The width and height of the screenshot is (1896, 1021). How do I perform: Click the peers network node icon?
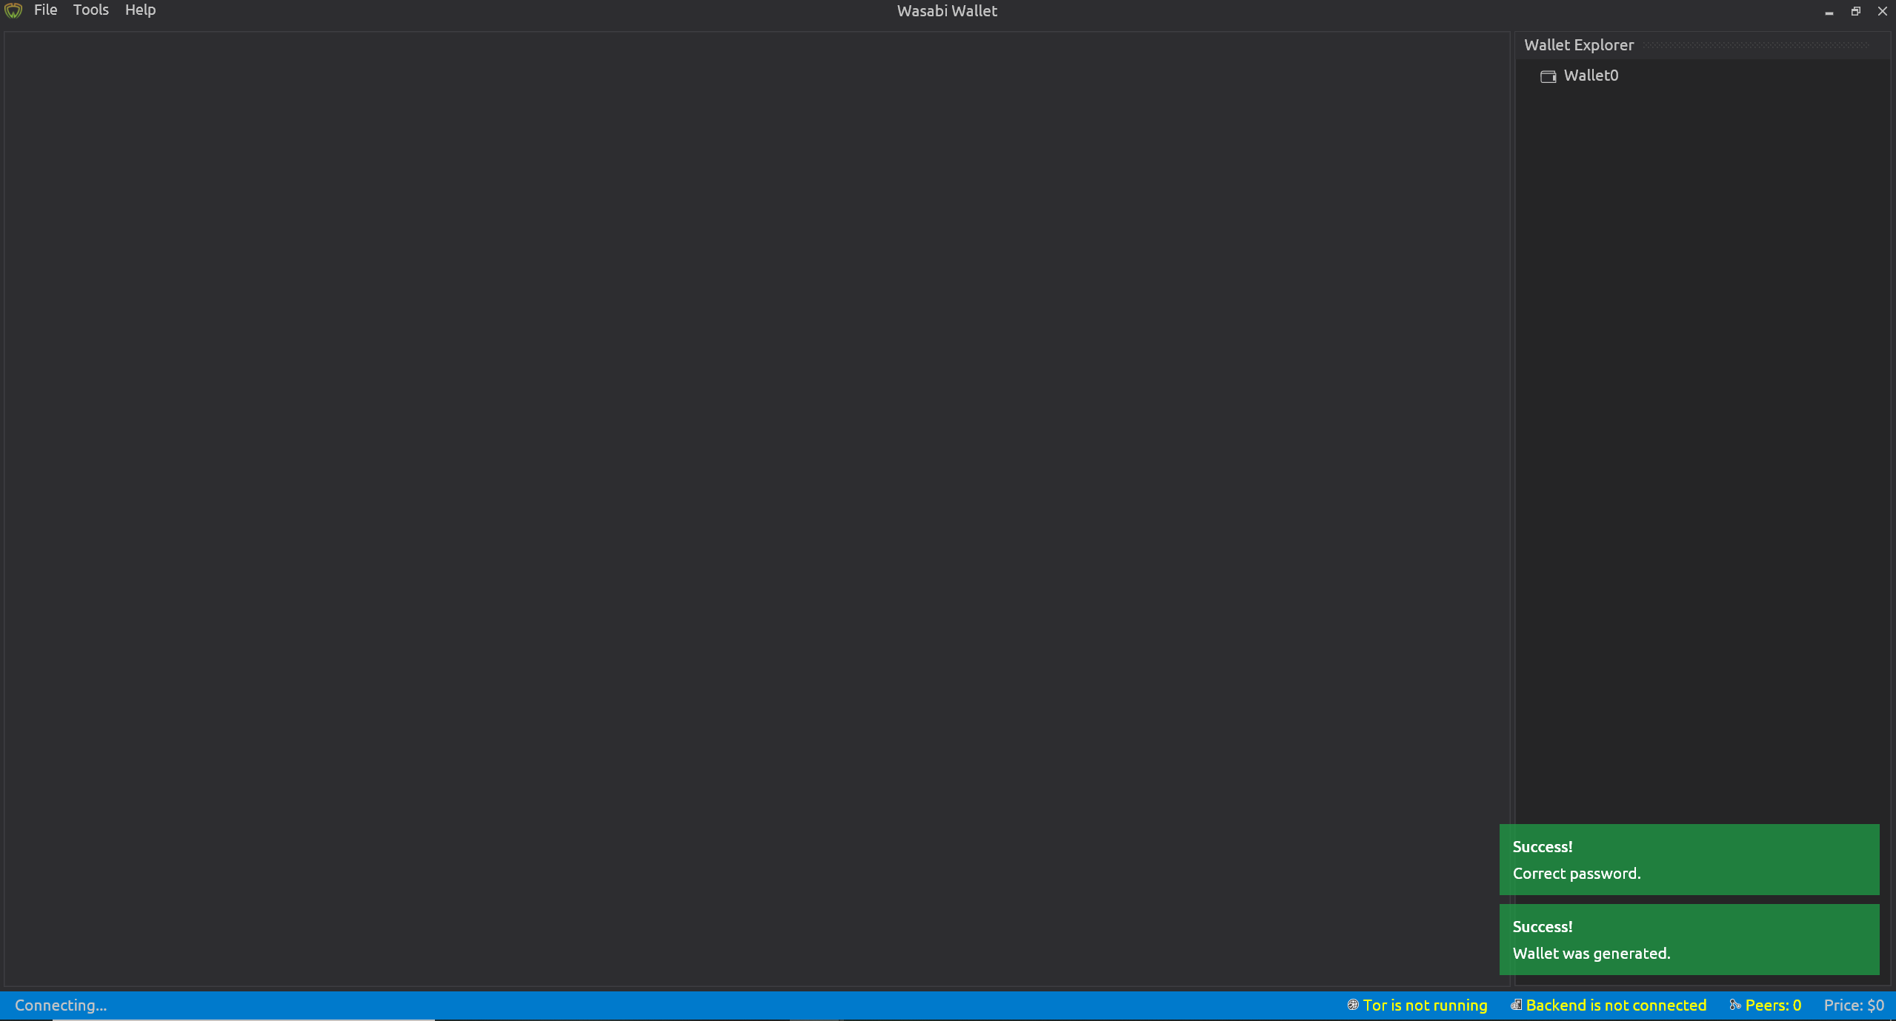pos(1735,1005)
